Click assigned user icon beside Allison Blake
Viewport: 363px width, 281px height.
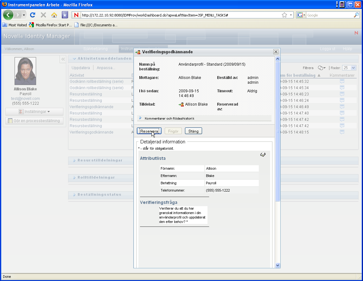(x=181, y=105)
